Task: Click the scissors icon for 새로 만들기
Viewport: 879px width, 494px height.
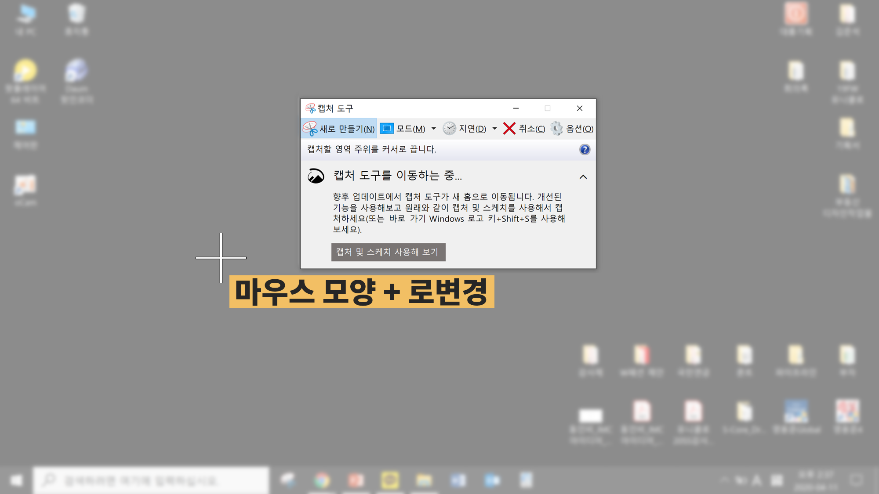Action: (x=310, y=129)
